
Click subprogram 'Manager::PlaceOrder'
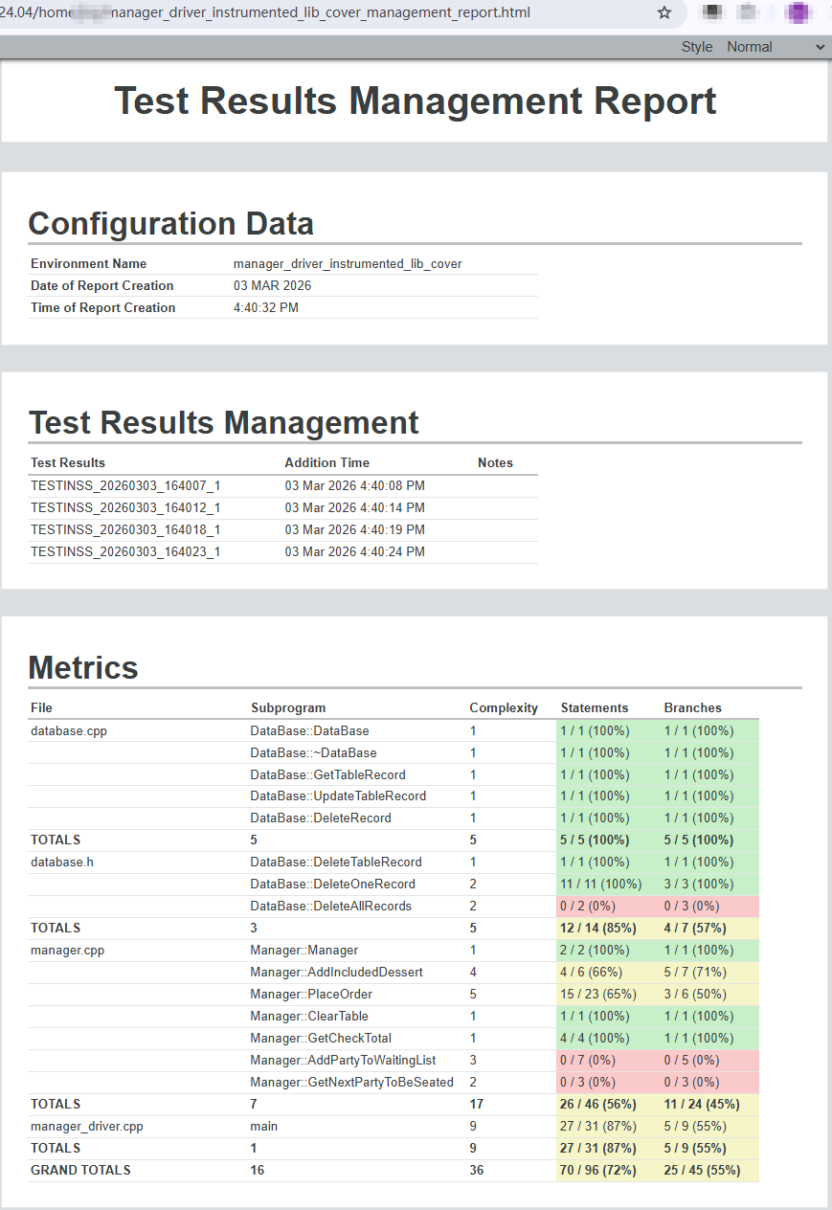click(x=311, y=994)
